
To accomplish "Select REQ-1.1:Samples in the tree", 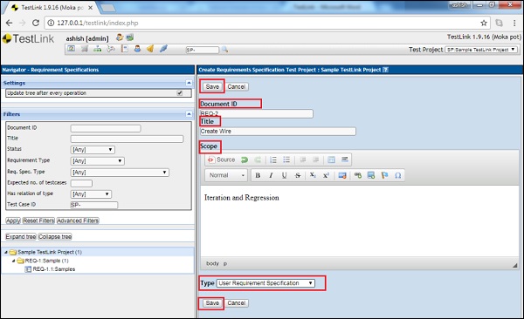I will [54, 269].
